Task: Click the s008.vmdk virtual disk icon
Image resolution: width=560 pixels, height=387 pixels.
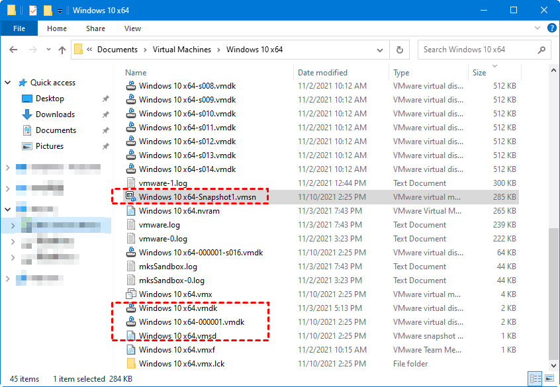Action: (x=131, y=86)
